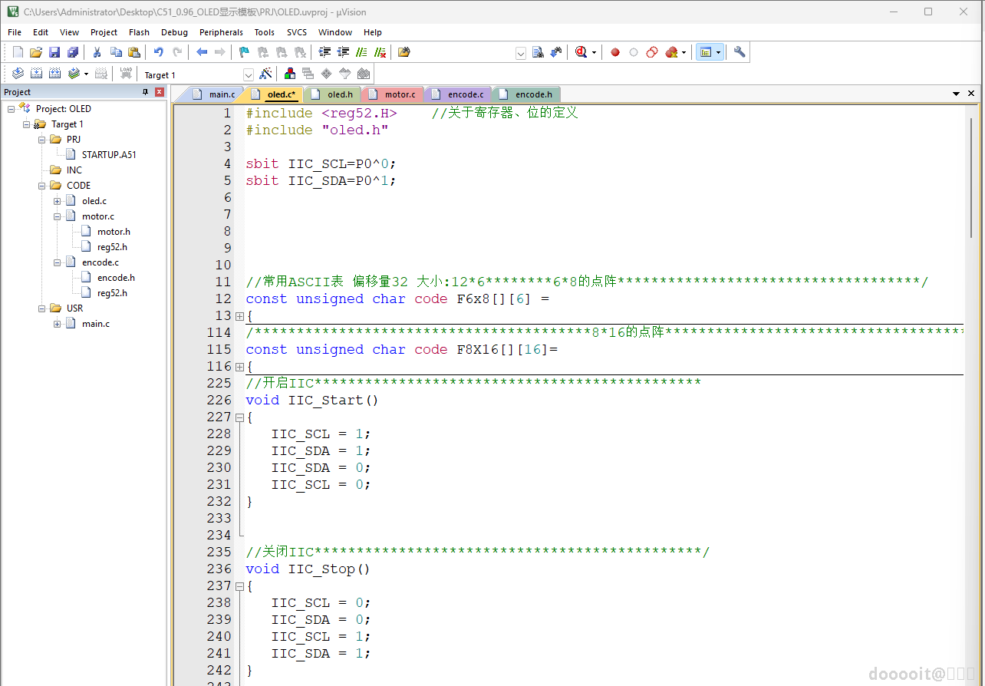Click the Undo arrow icon
985x686 pixels.
coord(158,52)
